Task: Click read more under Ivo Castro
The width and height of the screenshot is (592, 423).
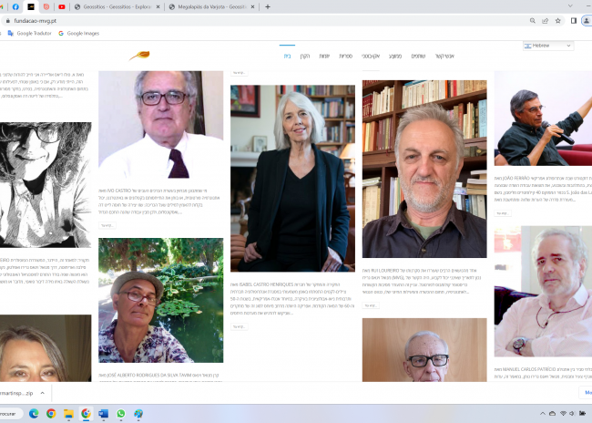Action: tap(107, 226)
